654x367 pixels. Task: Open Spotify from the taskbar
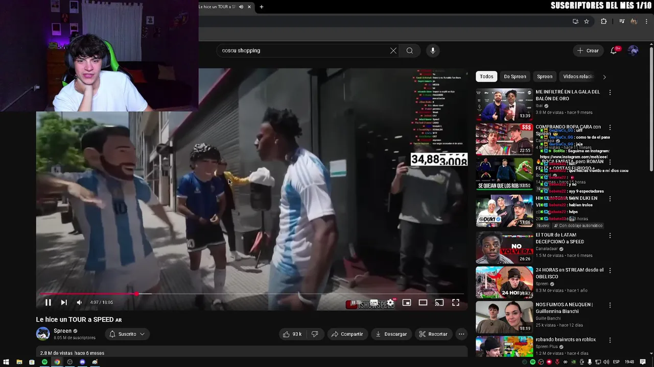point(44,362)
